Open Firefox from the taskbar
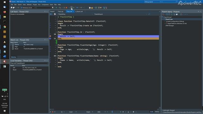Viewport: 203px width, 114px height. coord(4,12)
